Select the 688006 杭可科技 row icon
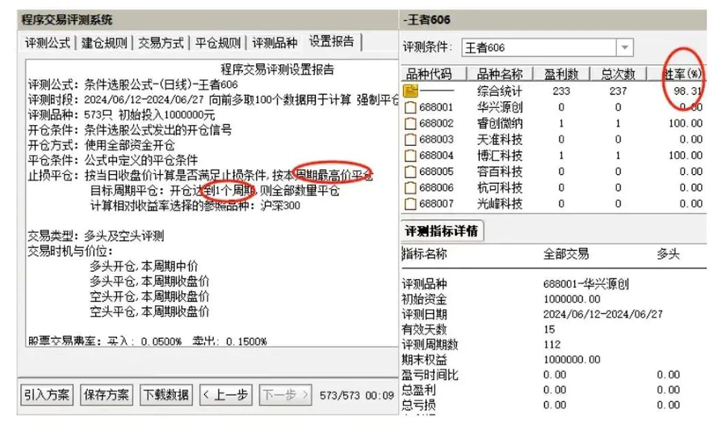Screen dimensions: 719x436 (411, 187)
